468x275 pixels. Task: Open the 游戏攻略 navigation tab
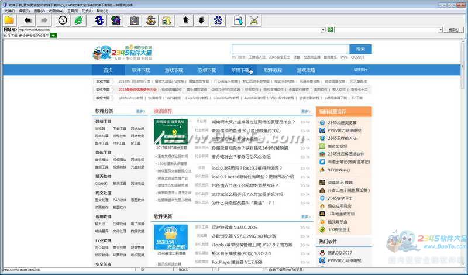tap(305, 70)
